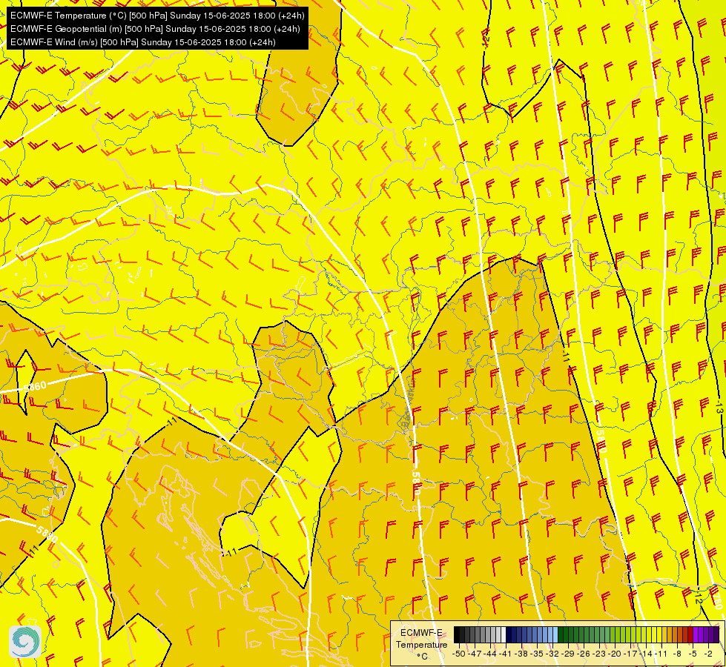This screenshot has width=726, height=667.
Task: Click the dark purple swatch at legend's right end
Action: point(716,634)
